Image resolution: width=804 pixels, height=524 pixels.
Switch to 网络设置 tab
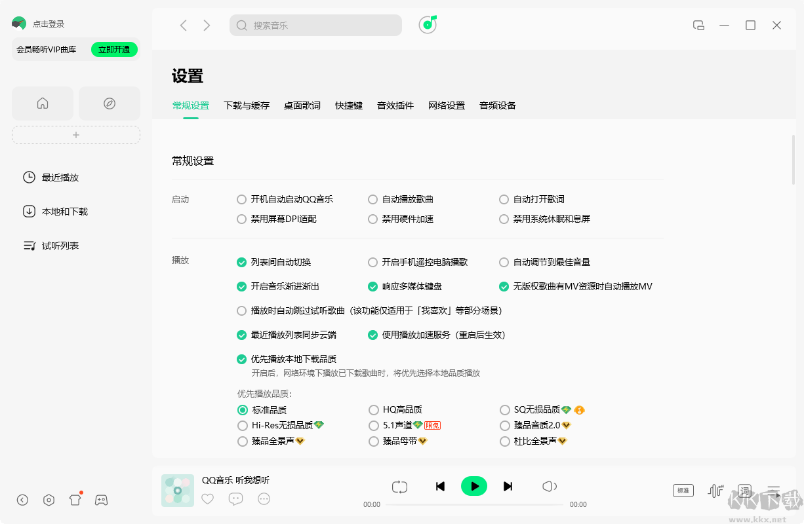[447, 105]
